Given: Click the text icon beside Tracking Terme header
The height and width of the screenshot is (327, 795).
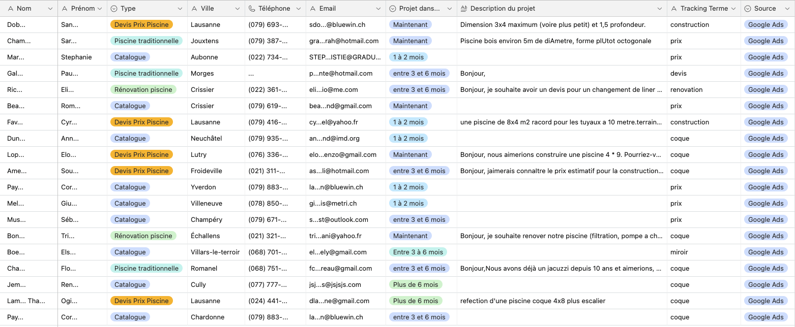Looking at the screenshot, I should pos(674,9).
